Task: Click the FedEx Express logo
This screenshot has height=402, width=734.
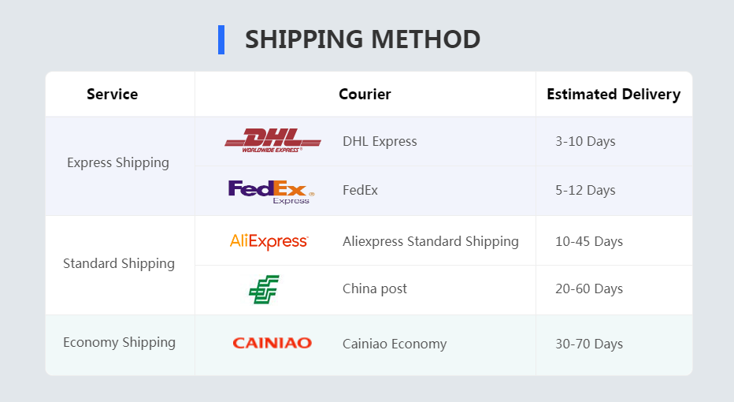Action: (271, 191)
